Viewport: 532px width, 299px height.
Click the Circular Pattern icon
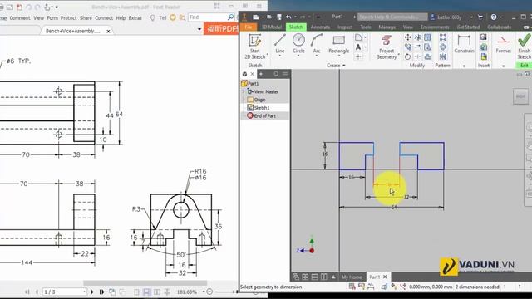coord(443,47)
